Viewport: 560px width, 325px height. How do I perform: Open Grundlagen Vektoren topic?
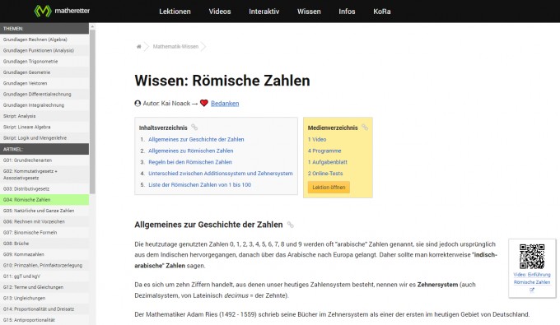[x=44, y=83]
